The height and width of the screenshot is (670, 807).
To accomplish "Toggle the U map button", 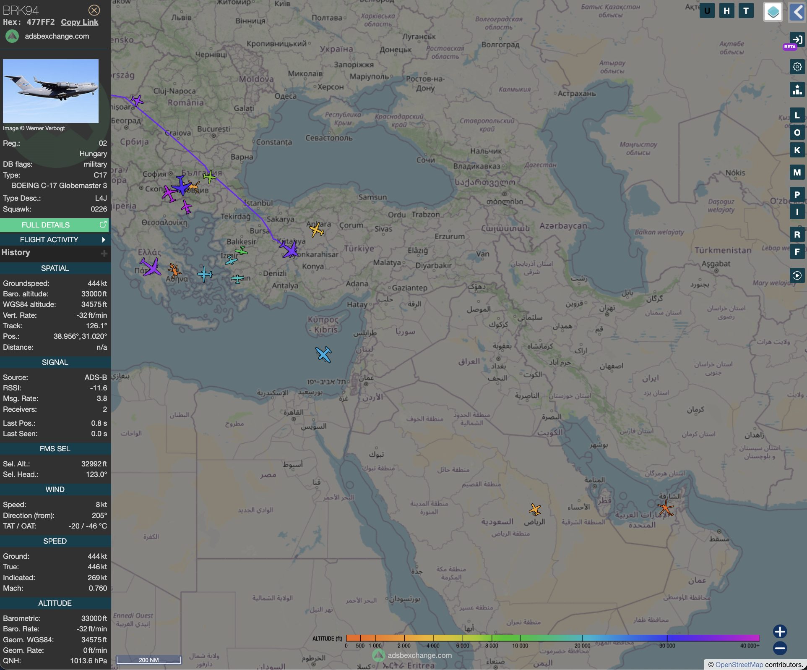I will pyautogui.click(x=707, y=11).
